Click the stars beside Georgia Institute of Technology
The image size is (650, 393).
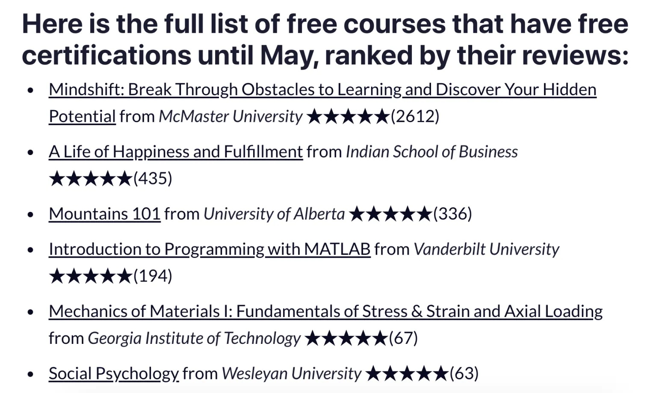click(346, 338)
